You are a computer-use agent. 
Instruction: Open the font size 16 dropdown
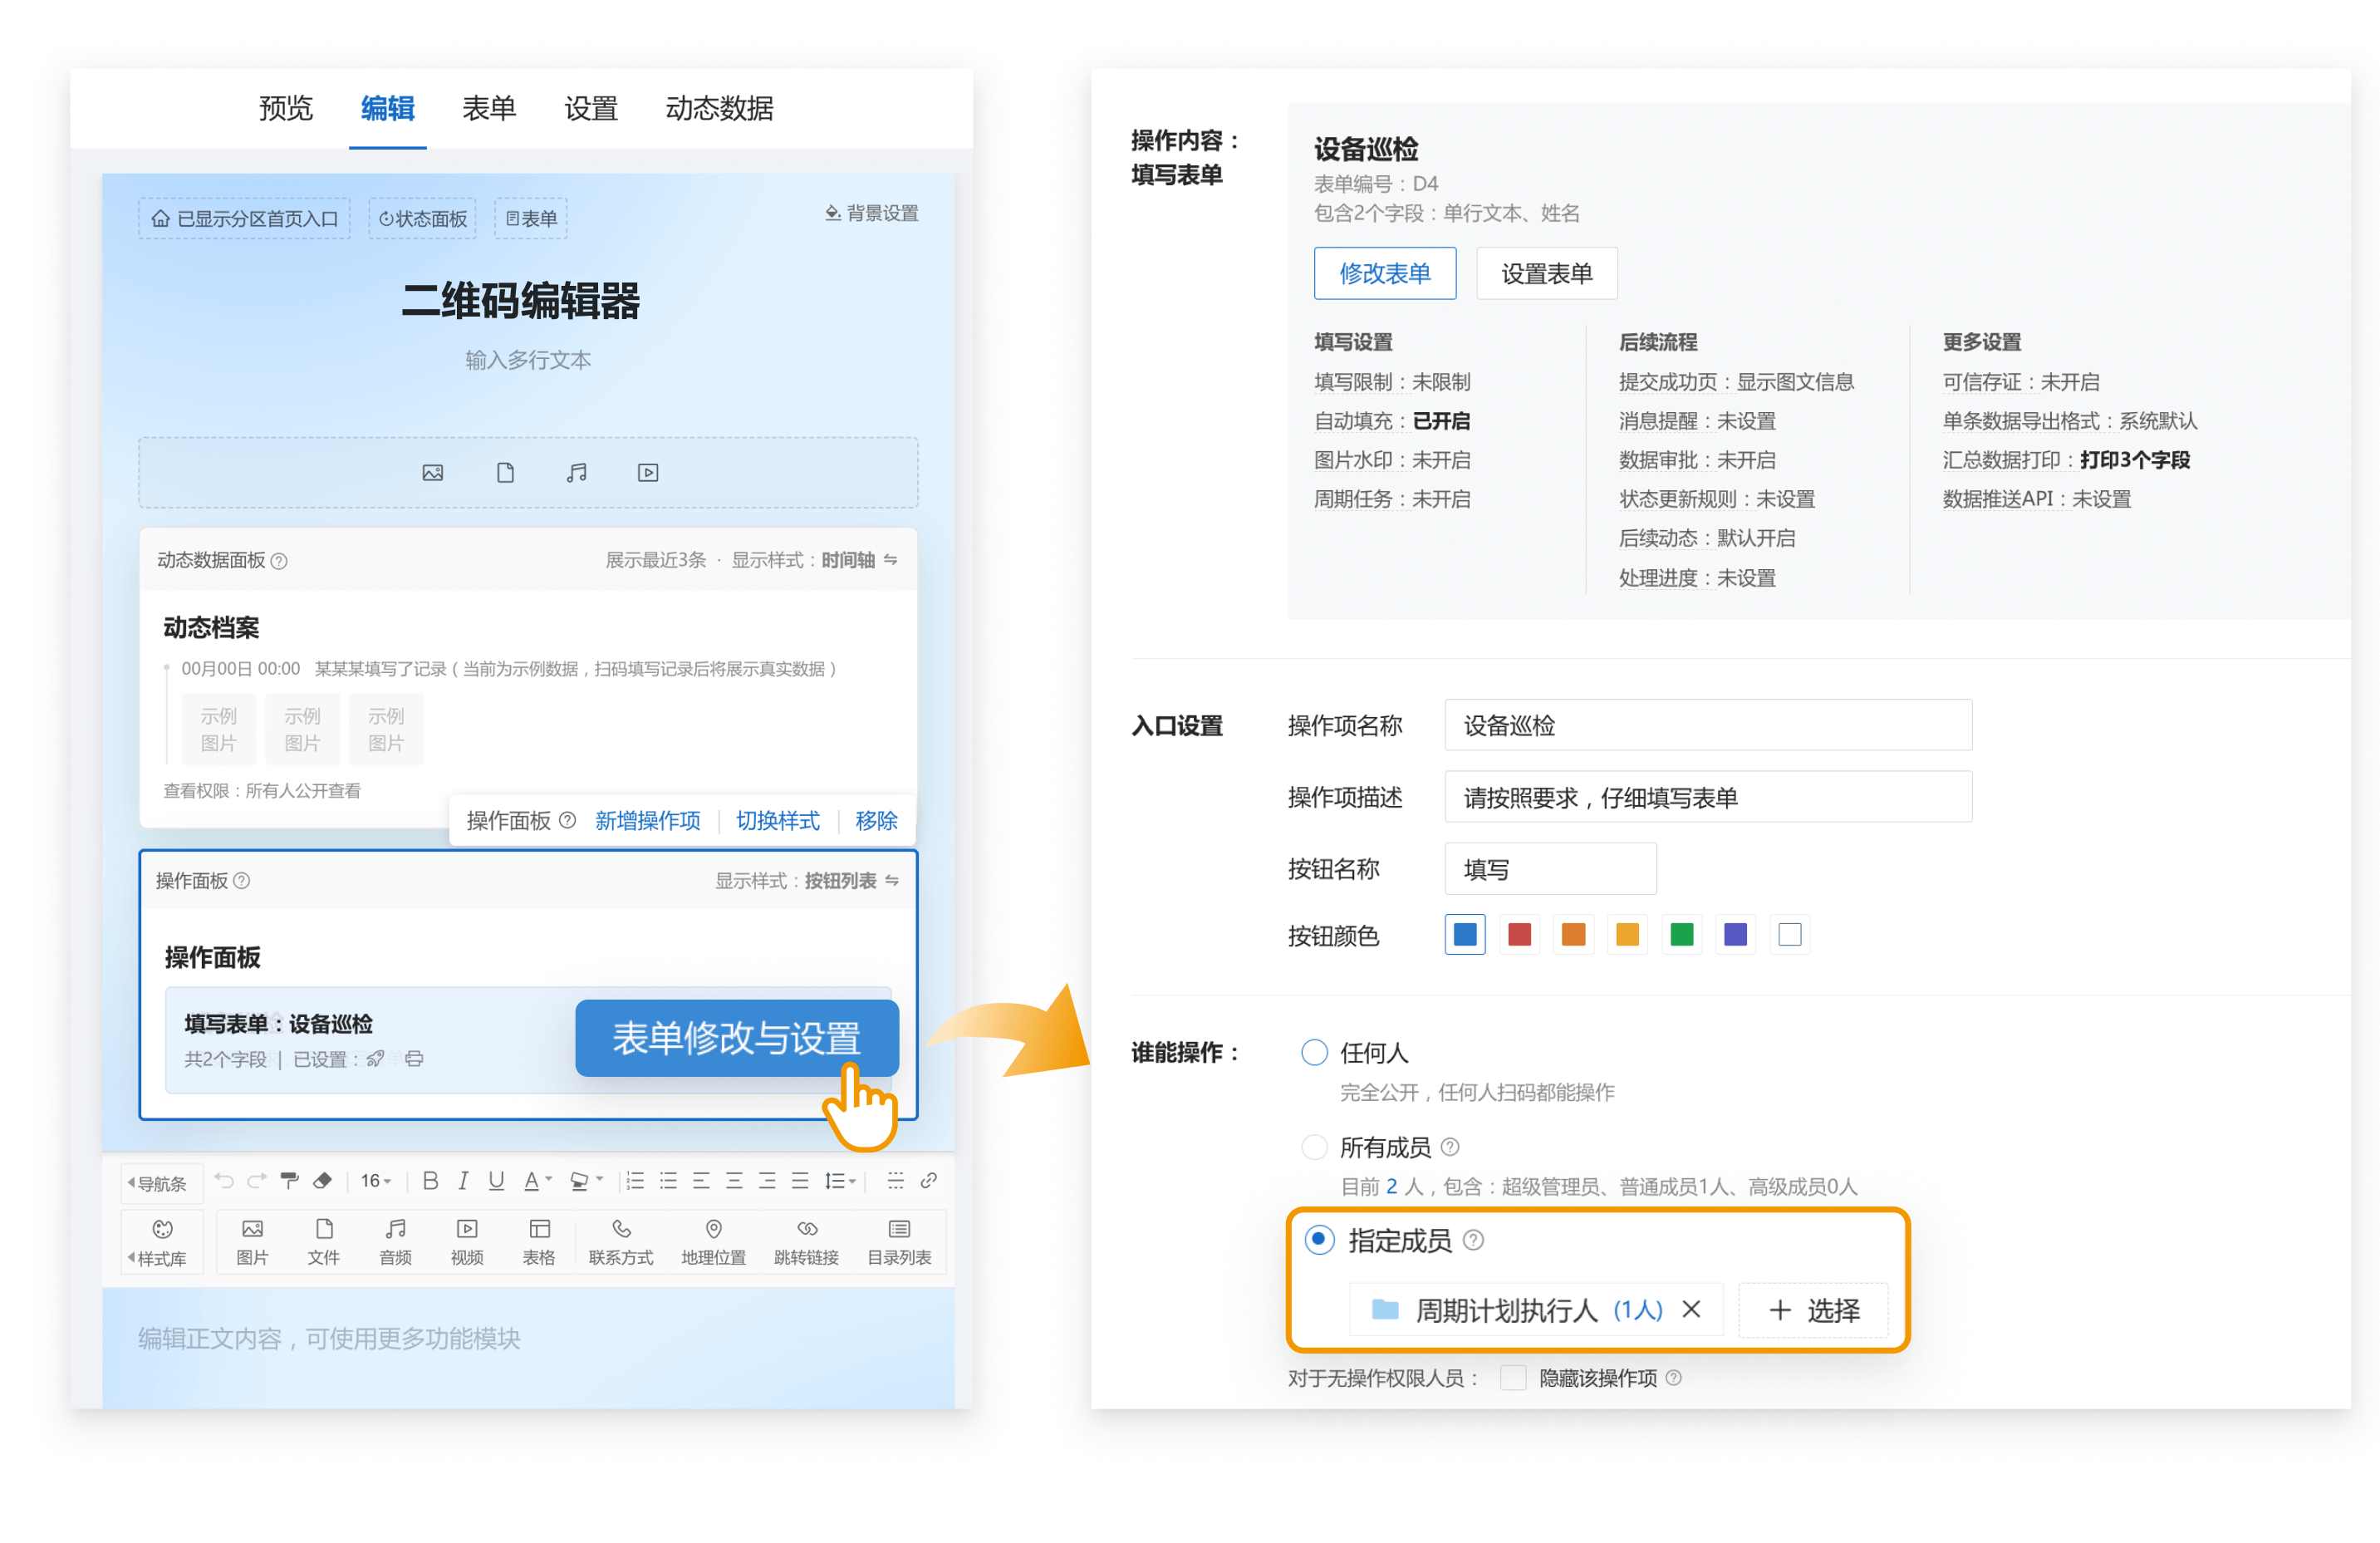point(376,1180)
